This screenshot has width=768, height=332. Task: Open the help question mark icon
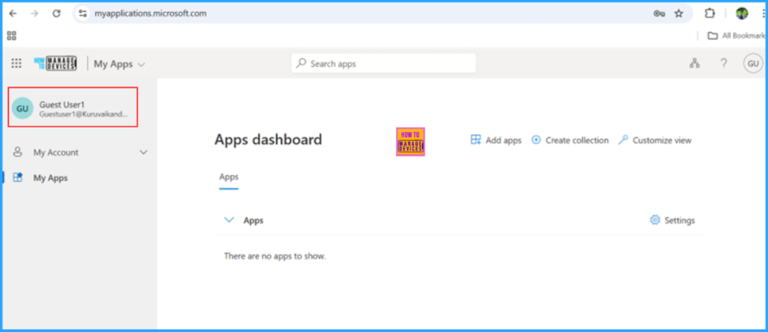[724, 63]
